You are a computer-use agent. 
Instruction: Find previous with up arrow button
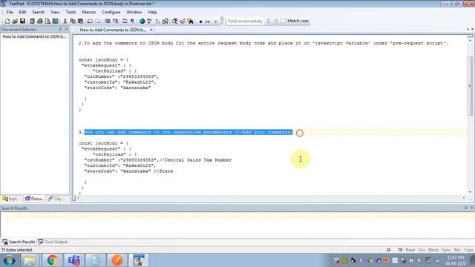pos(276,22)
